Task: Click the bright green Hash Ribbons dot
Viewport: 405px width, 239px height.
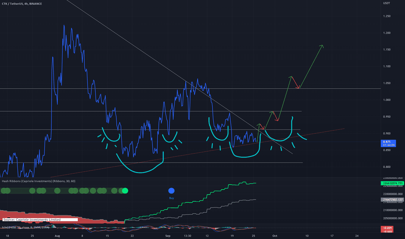Action: tap(125, 191)
